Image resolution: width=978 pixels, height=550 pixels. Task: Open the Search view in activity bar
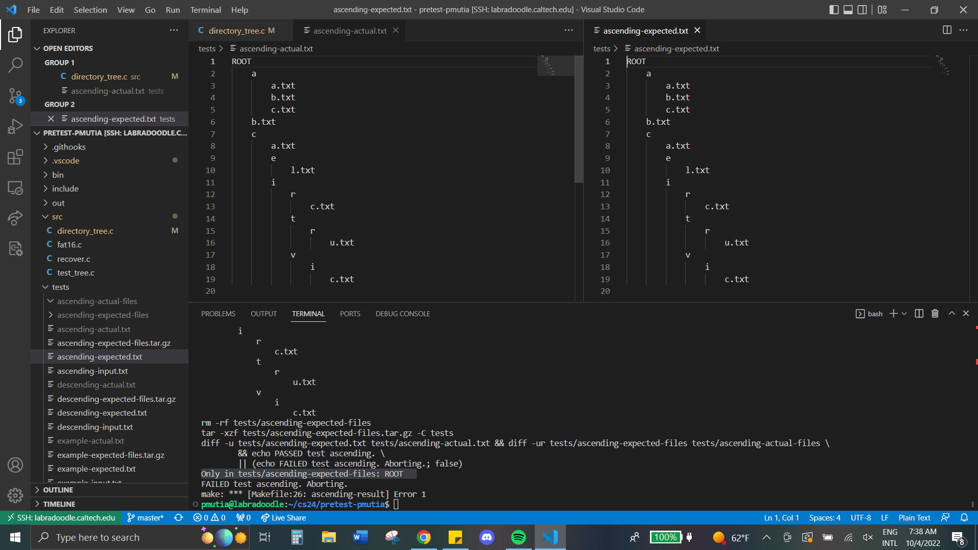click(x=15, y=65)
